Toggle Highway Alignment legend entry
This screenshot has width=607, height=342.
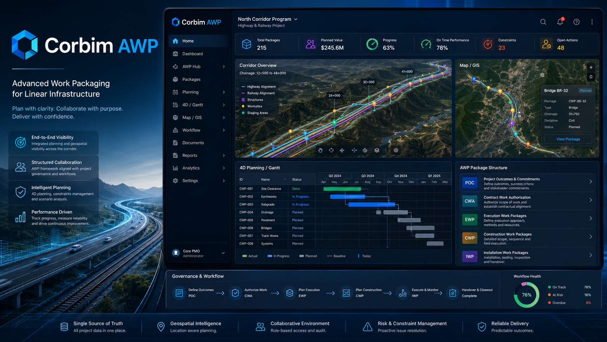pos(258,87)
